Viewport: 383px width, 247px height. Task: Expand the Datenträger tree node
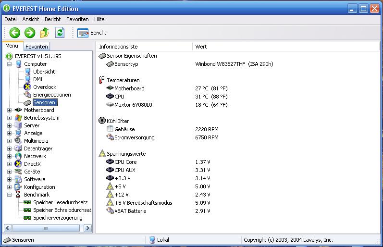pos(9,148)
